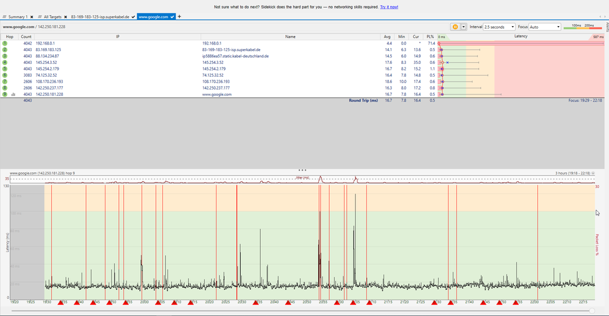Image resolution: width=609 pixels, height=316 pixels.
Task: Expand the Interval 2.5 seconds dropdown
Action: [x=499, y=27]
